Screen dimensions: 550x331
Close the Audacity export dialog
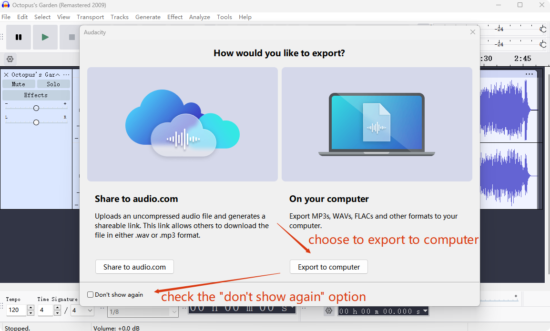tap(472, 32)
